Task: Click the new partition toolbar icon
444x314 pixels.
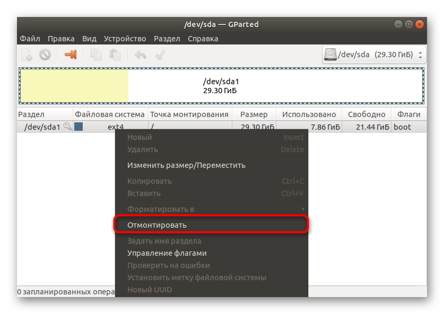Action: (27, 55)
